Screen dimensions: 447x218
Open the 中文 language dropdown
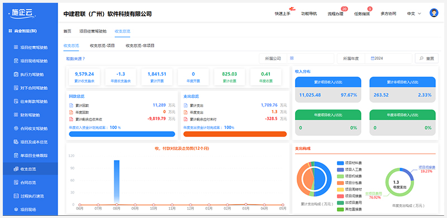click(x=414, y=13)
